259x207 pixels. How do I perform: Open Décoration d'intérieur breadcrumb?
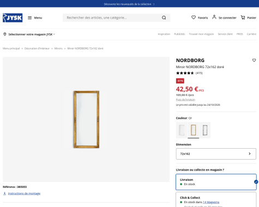click(37, 48)
